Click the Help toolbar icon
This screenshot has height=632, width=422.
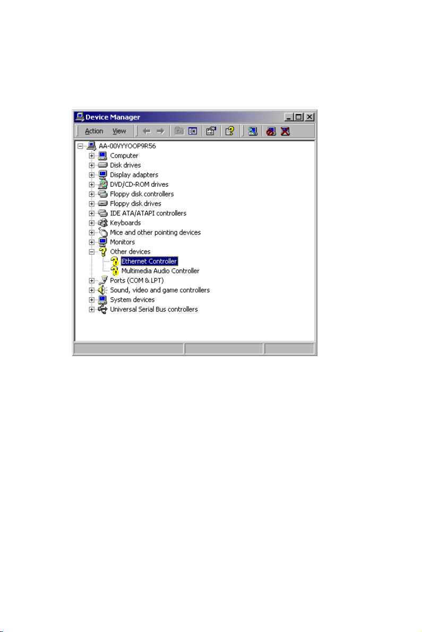(230, 131)
